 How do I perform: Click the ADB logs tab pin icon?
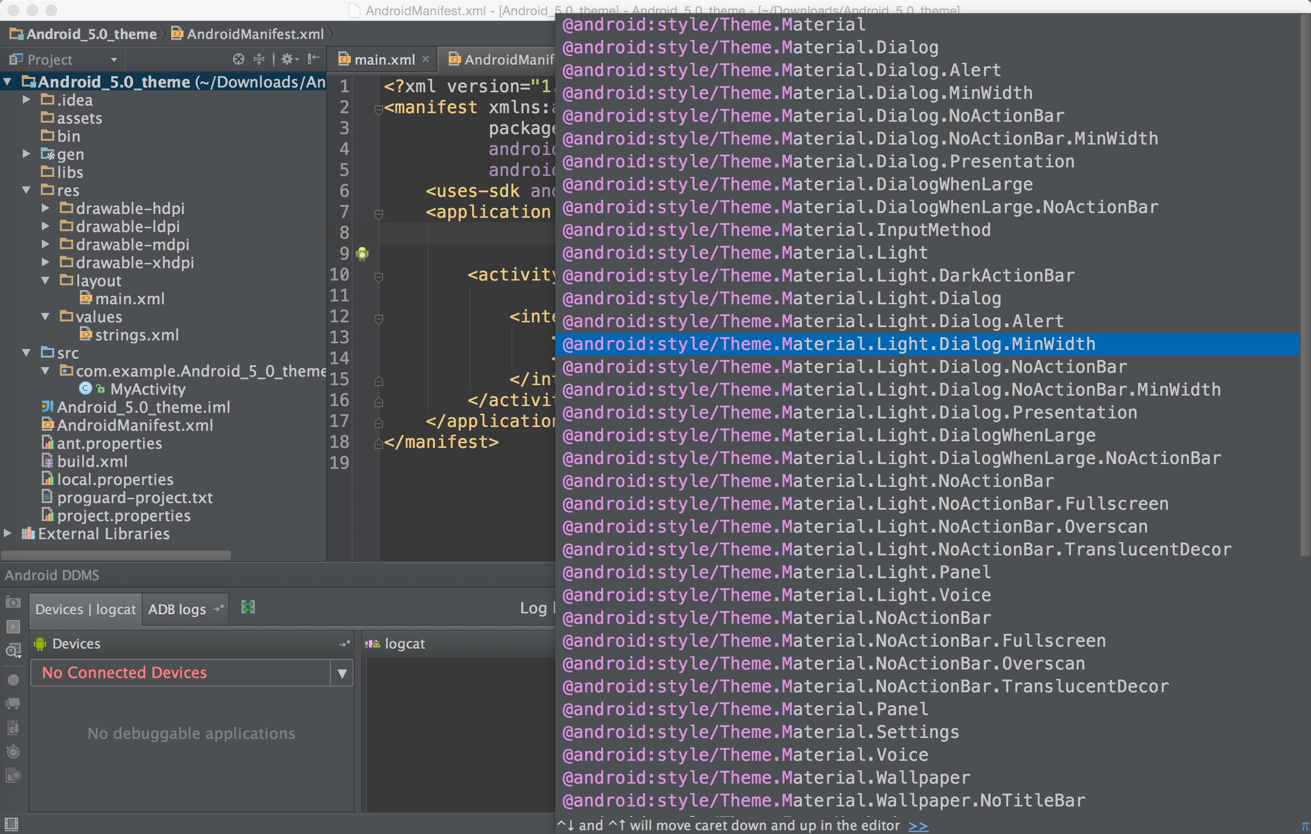(218, 609)
